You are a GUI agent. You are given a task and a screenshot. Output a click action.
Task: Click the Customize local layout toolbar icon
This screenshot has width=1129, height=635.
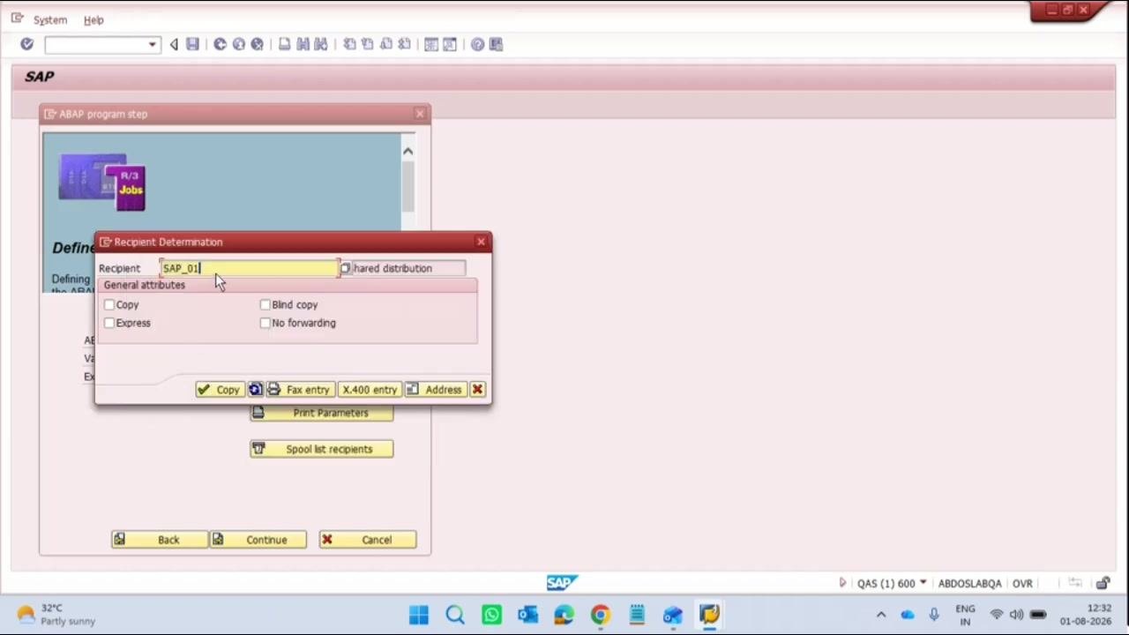point(496,44)
